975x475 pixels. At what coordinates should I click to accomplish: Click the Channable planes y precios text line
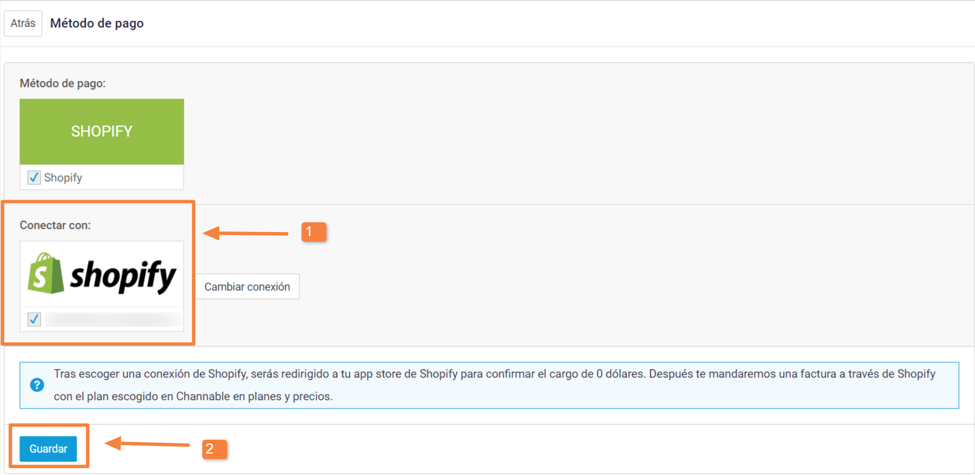(193, 396)
